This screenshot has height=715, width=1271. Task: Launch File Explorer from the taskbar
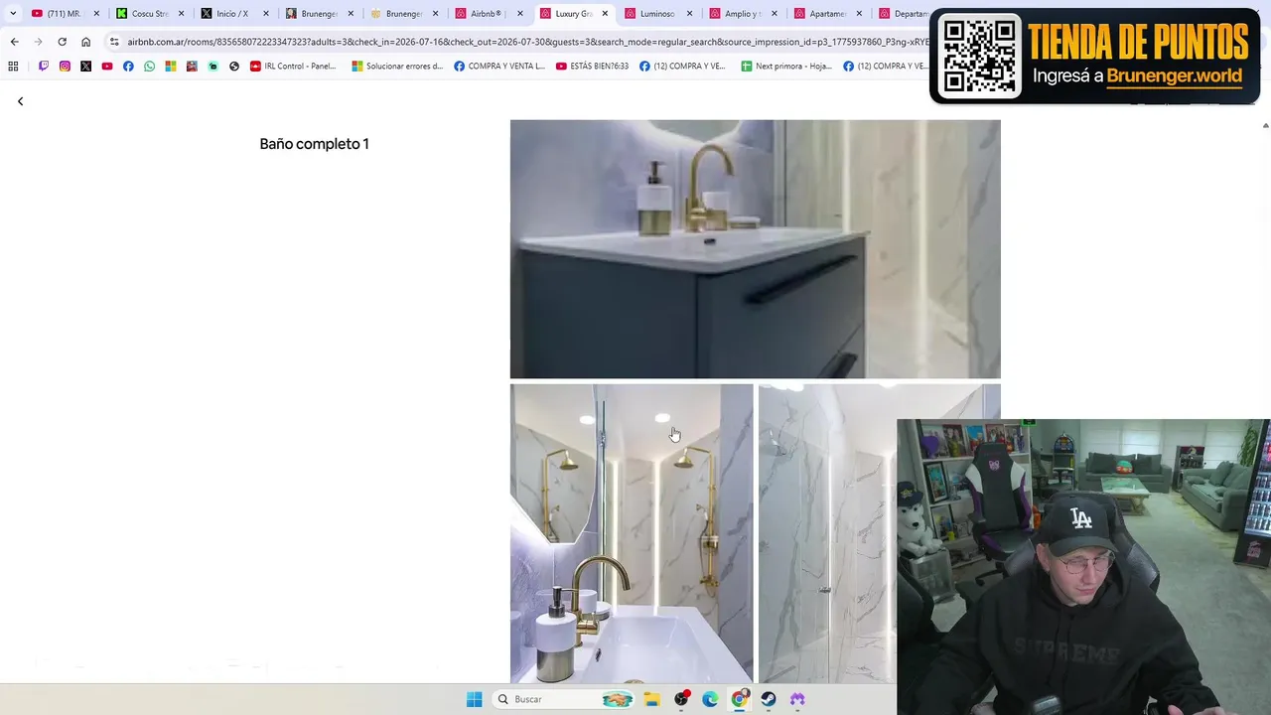[x=651, y=699]
